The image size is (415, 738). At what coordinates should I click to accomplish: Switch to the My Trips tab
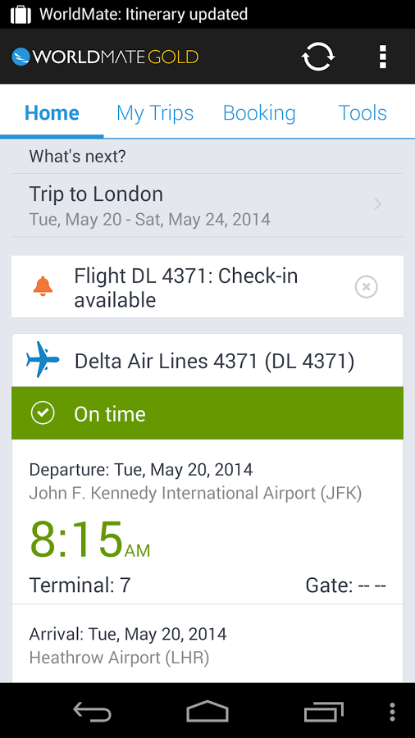[x=155, y=113]
